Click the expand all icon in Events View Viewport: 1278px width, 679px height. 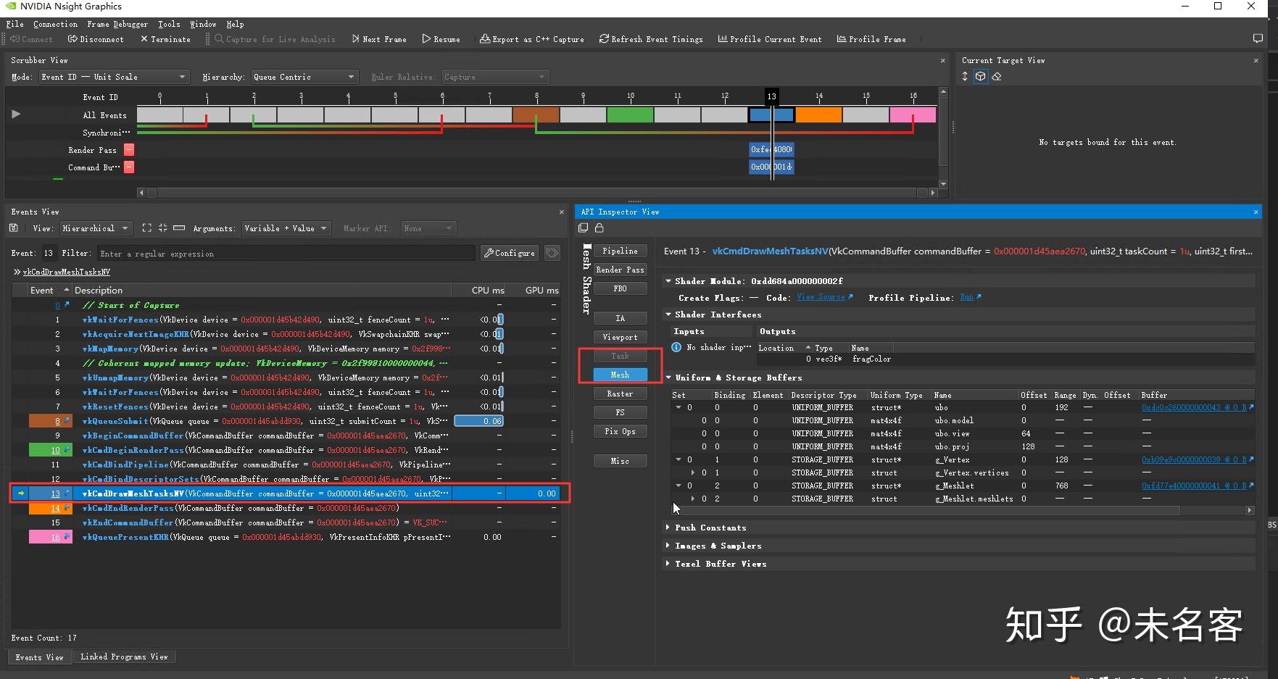(147, 228)
